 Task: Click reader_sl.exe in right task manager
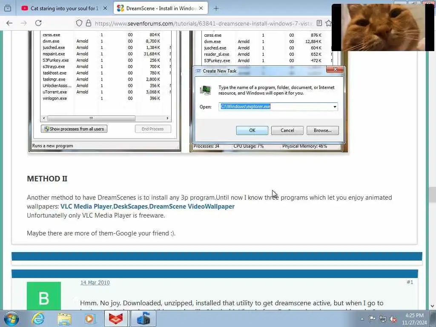(x=217, y=54)
